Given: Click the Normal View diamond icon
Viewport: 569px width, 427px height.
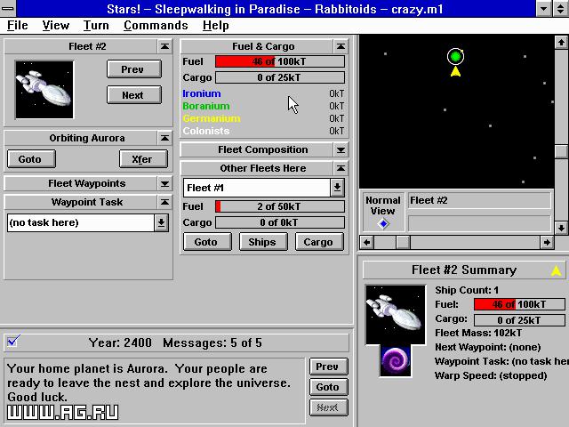Looking at the screenshot, I should pyautogui.click(x=383, y=223).
